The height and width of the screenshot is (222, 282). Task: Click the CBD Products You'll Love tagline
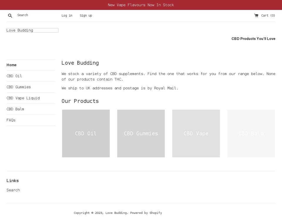coord(254,39)
